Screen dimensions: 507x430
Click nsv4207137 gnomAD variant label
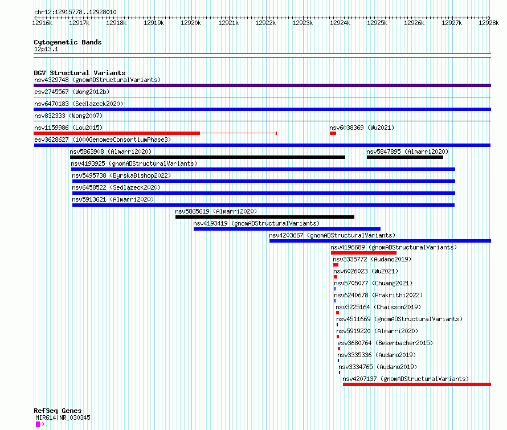(406, 379)
